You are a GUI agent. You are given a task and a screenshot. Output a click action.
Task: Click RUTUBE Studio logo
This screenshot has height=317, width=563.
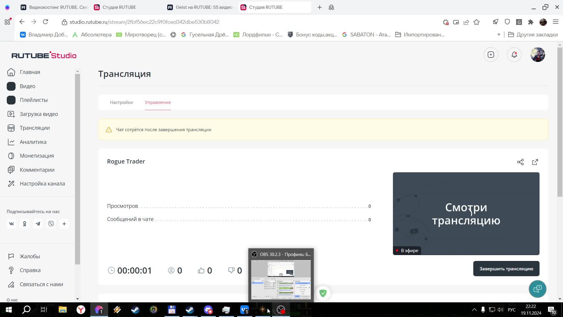point(44,55)
